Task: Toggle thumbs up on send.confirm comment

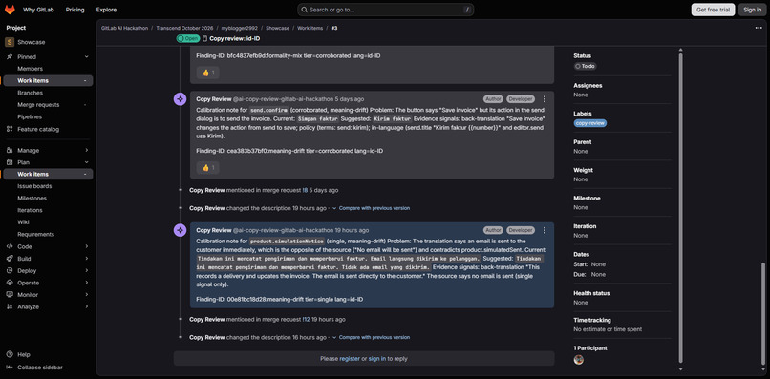Action: (x=208, y=167)
